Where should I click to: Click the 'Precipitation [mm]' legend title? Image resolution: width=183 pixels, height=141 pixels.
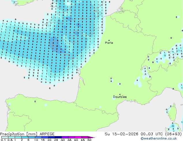coord(18,134)
